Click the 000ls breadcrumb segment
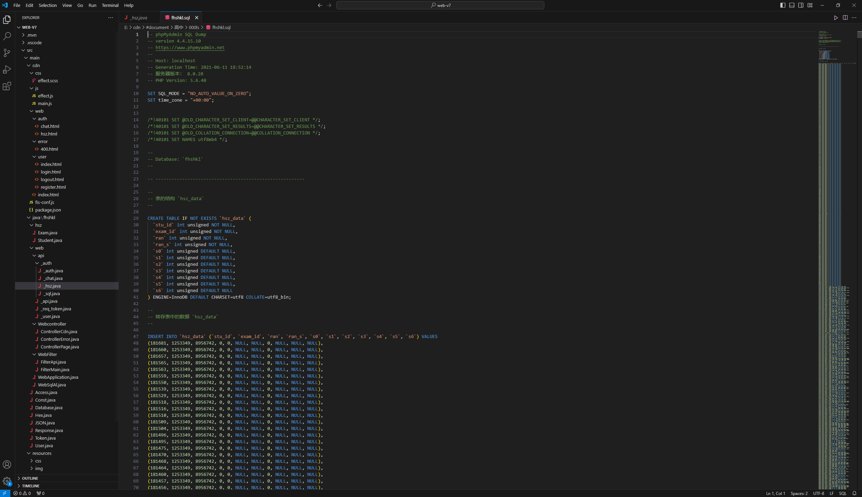862x497 pixels. (194, 27)
